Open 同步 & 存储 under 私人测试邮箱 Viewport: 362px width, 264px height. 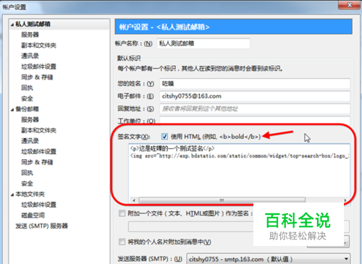pyautogui.click(x=37, y=77)
